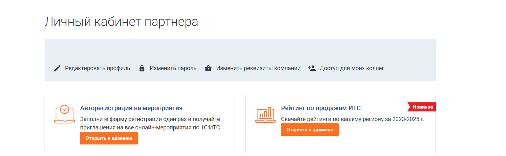Click text "Скачайте рейтинги по вашему региону"
The image size is (506, 156).
pyautogui.click(x=332, y=119)
